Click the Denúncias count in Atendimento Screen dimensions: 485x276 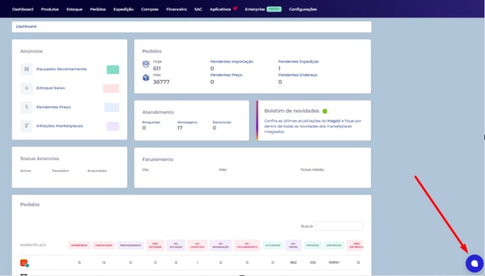coord(214,128)
